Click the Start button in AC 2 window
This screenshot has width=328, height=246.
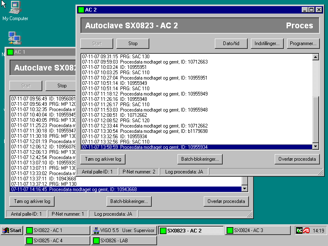tap(97, 43)
